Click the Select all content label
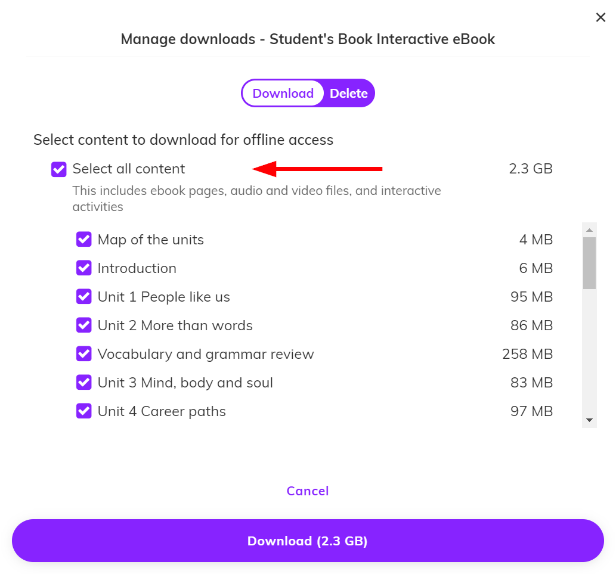The height and width of the screenshot is (574, 616). (129, 169)
